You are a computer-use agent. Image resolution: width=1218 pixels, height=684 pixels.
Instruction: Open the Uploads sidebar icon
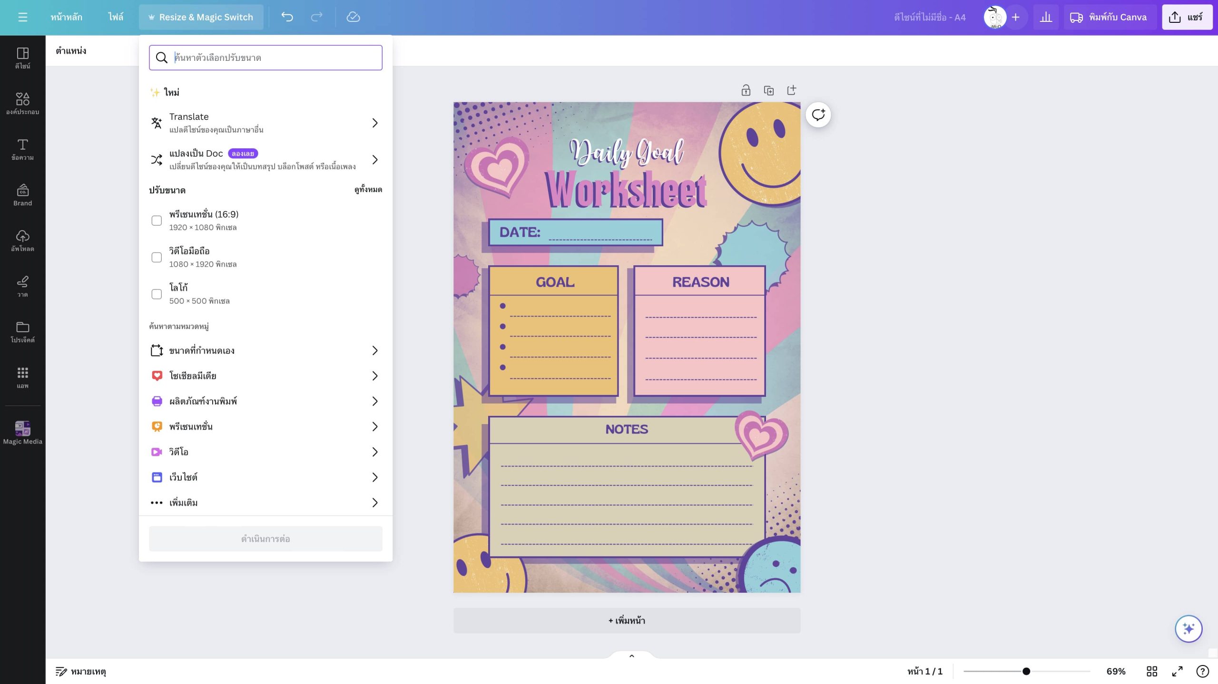22,241
